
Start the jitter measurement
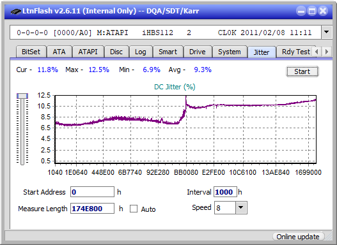coord(302,71)
